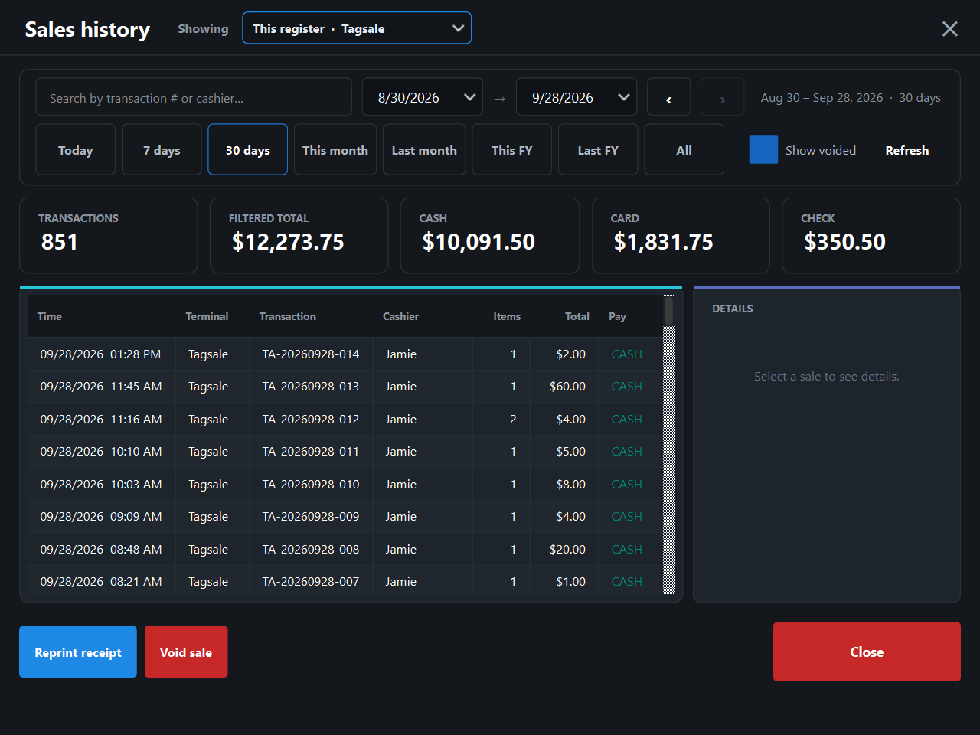Open the end date 9/28/2026 dropdown
This screenshot has width=980, height=735.
pyautogui.click(x=577, y=97)
